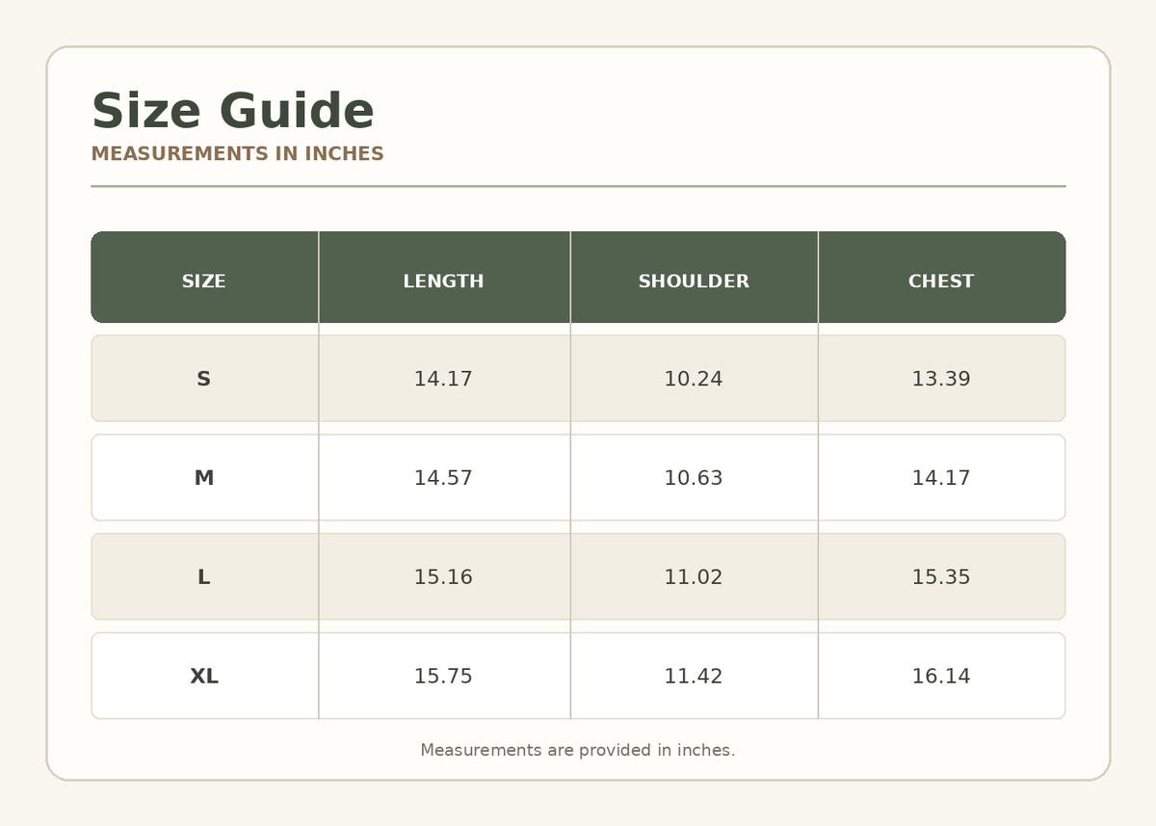Click the LENGTH column header
The image size is (1156, 826).
[443, 281]
